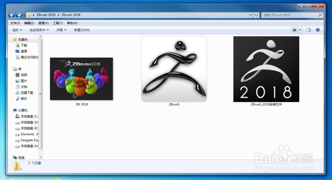Open the 图片 library
The height and width of the screenshot is (180, 332).
point(24,81)
